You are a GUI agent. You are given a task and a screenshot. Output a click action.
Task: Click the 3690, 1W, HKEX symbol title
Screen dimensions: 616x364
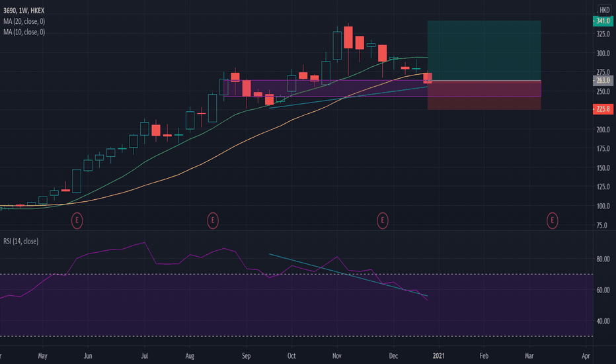click(24, 11)
